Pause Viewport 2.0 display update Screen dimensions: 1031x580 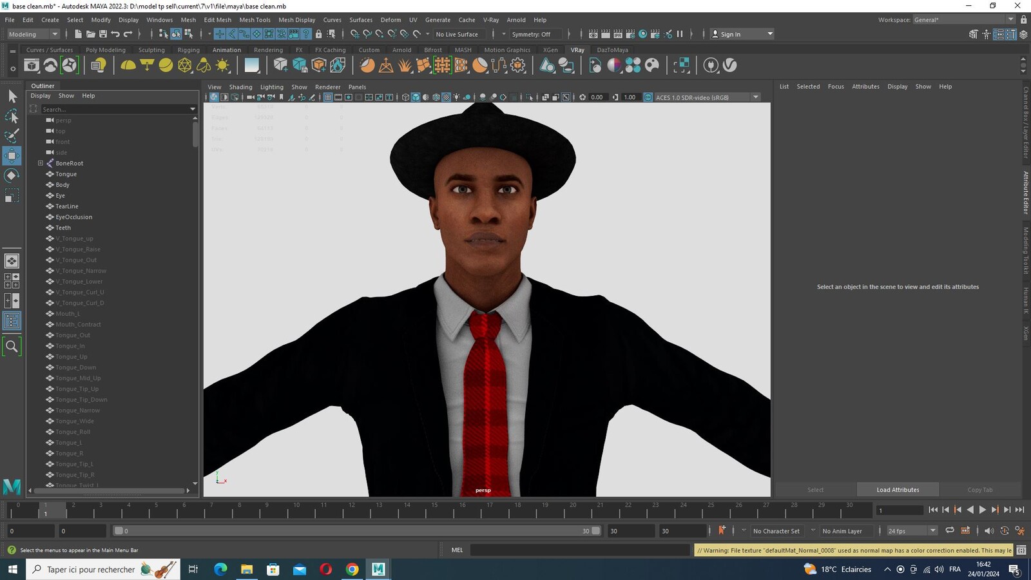point(679,34)
